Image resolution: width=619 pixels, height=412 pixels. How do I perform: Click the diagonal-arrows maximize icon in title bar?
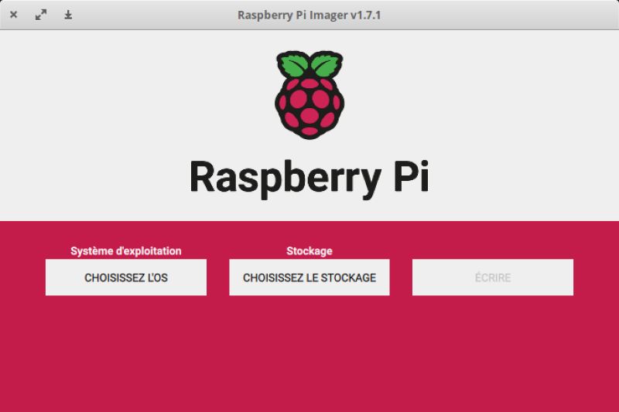[x=41, y=15]
